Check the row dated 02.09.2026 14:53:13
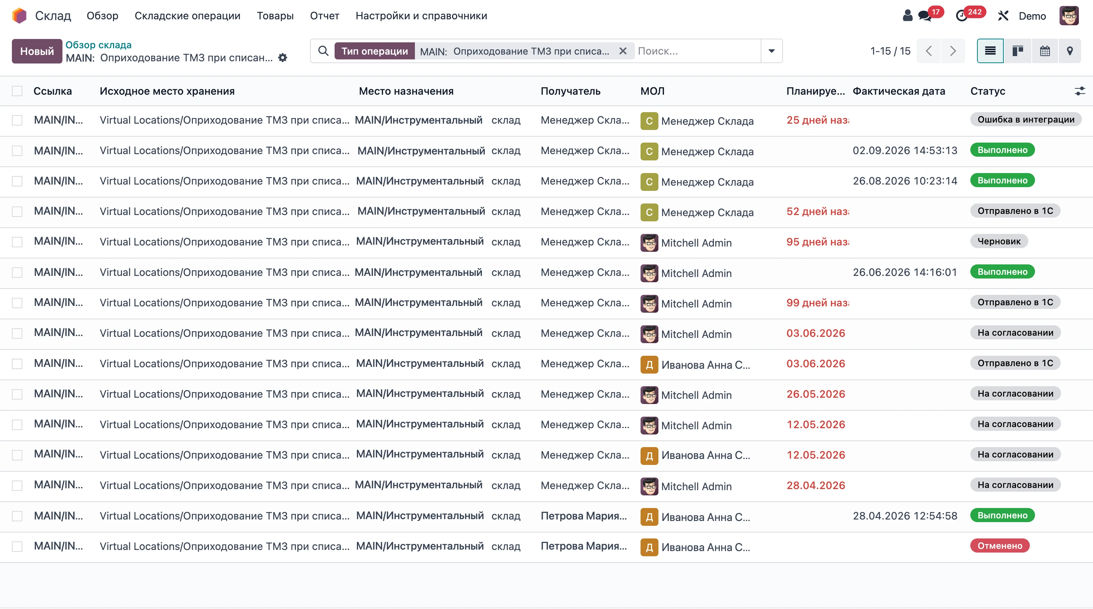This screenshot has height=609, width=1093. [17, 151]
